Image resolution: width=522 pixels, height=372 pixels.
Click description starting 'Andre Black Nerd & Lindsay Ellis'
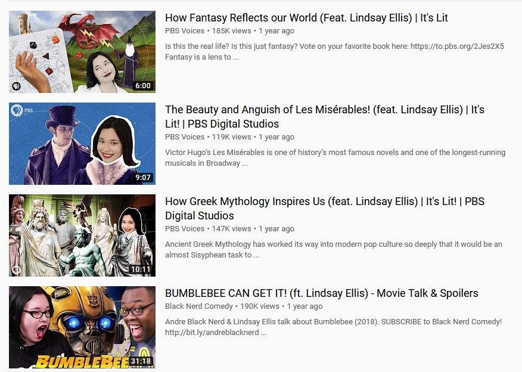(x=333, y=327)
